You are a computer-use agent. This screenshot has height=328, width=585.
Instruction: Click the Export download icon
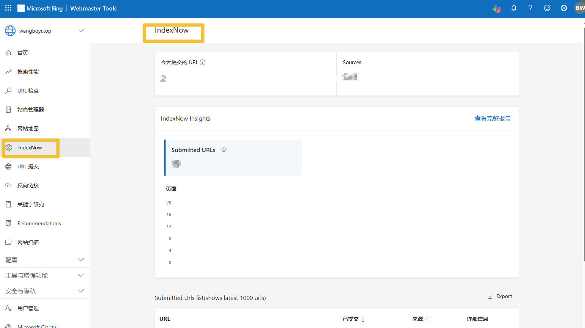pyautogui.click(x=490, y=296)
